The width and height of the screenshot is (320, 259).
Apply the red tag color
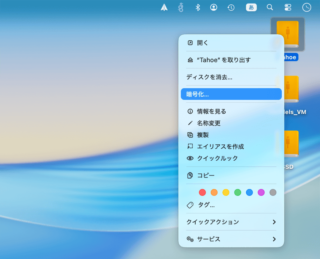point(202,192)
